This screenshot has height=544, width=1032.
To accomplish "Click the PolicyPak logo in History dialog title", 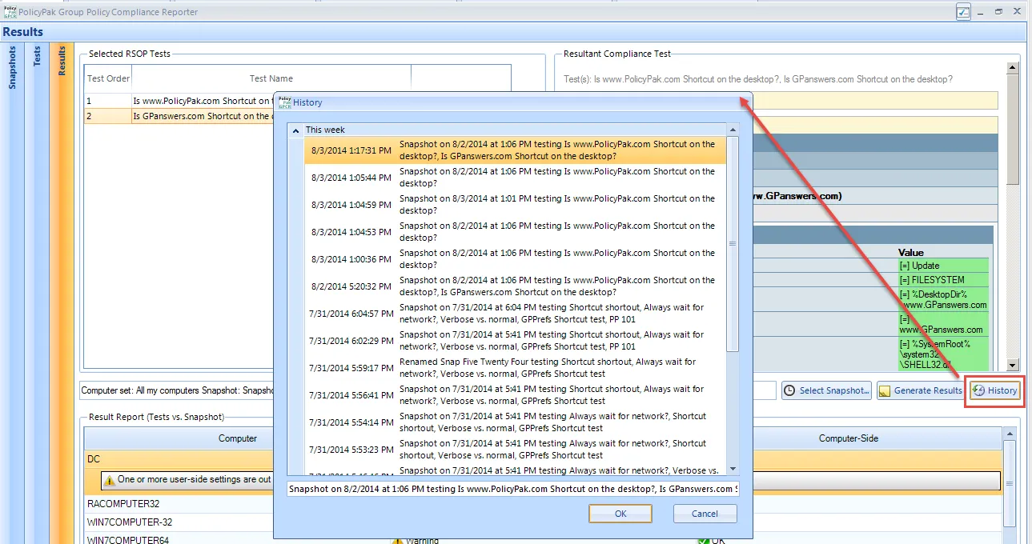I will point(284,102).
